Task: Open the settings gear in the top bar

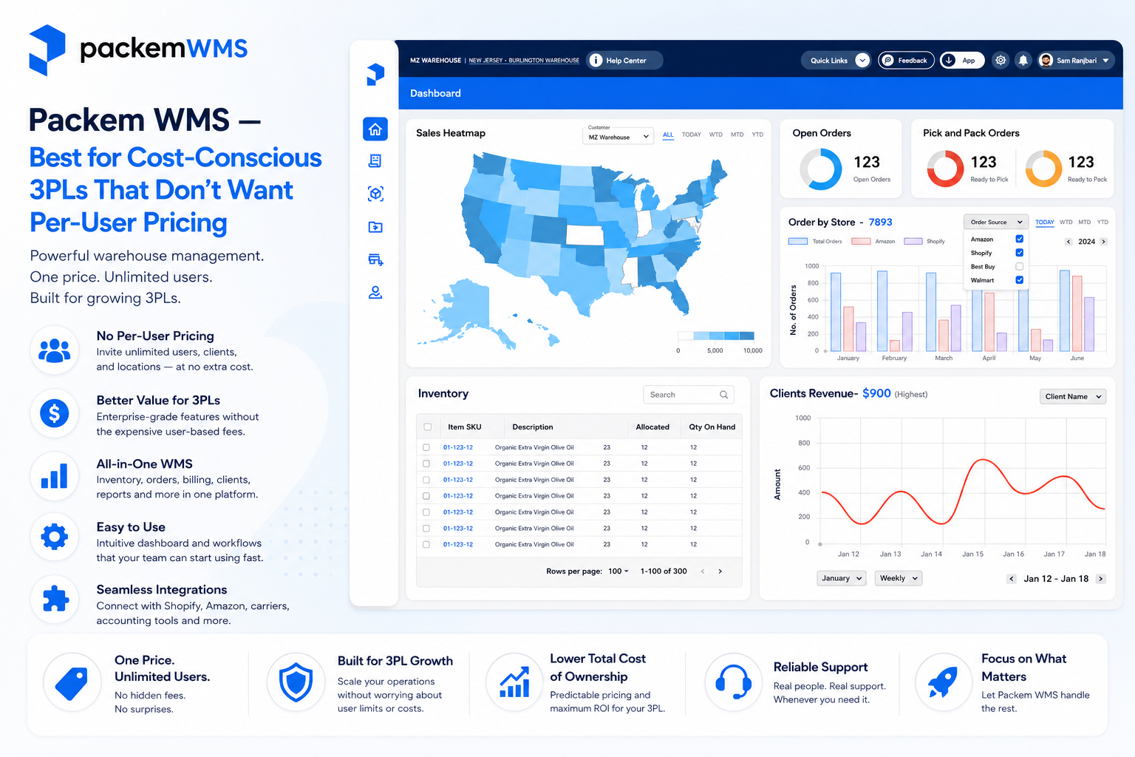Action: [x=1001, y=61]
